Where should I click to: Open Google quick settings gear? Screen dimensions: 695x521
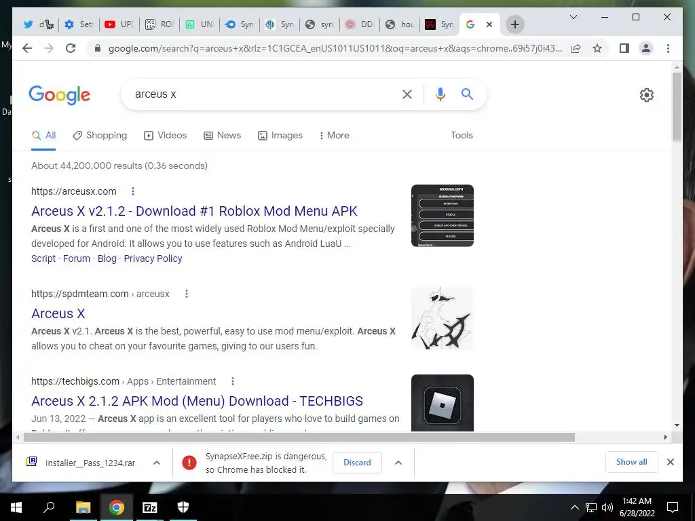click(x=646, y=95)
